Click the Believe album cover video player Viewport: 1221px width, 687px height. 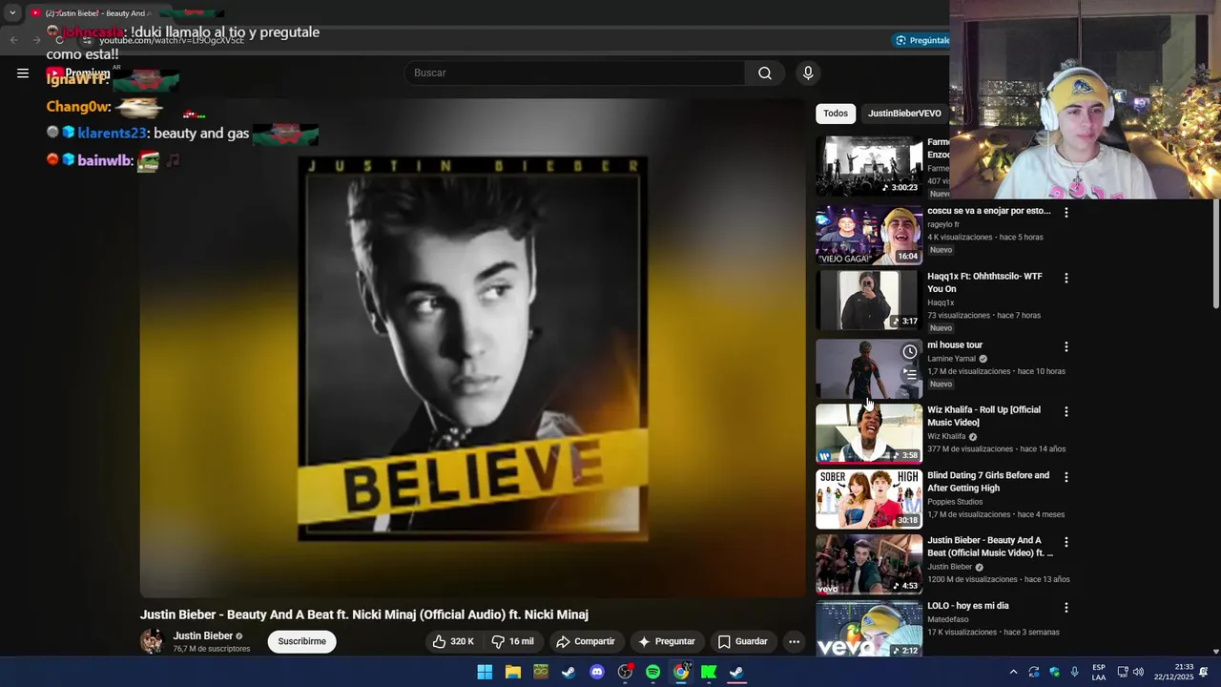(x=472, y=348)
